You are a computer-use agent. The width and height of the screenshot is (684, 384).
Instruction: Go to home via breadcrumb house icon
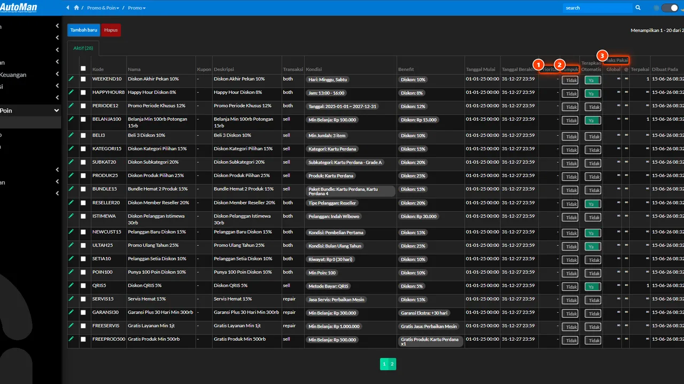pyautogui.click(x=76, y=8)
